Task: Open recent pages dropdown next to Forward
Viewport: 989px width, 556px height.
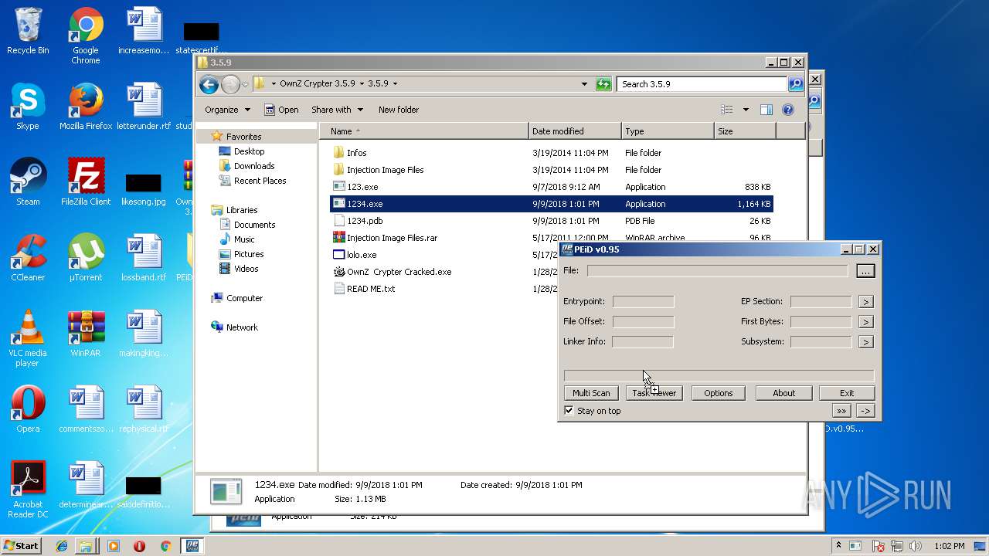Action: [x=245, y=84]
